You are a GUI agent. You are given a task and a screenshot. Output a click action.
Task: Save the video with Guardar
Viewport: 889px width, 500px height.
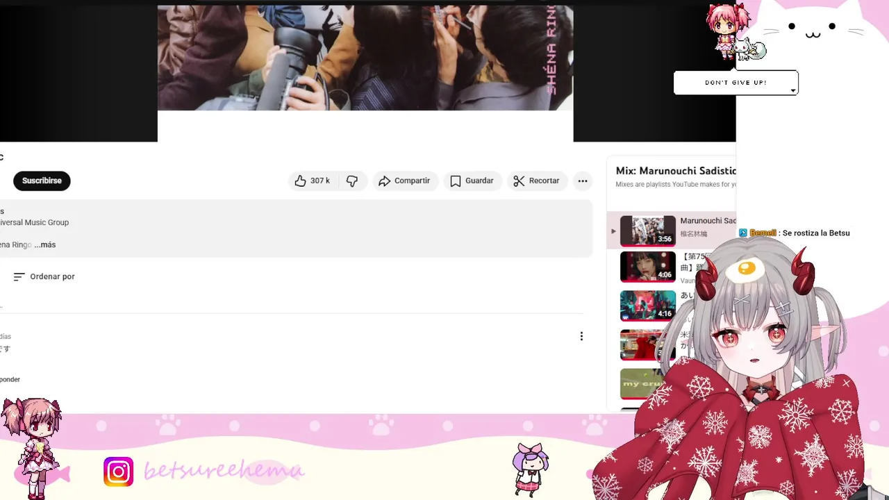(472, 181)
